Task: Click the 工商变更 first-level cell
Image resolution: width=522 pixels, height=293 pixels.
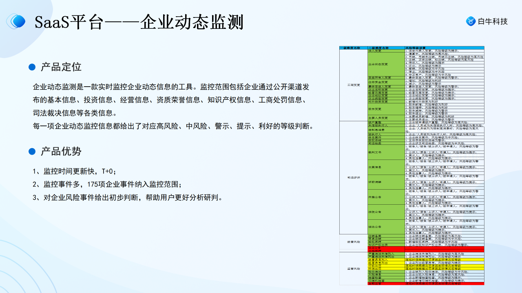Action: (353, 85)
